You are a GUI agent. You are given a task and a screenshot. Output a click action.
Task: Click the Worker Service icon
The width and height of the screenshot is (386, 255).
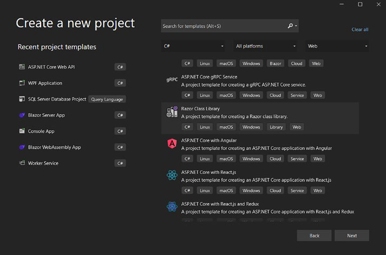pos(22,163)
